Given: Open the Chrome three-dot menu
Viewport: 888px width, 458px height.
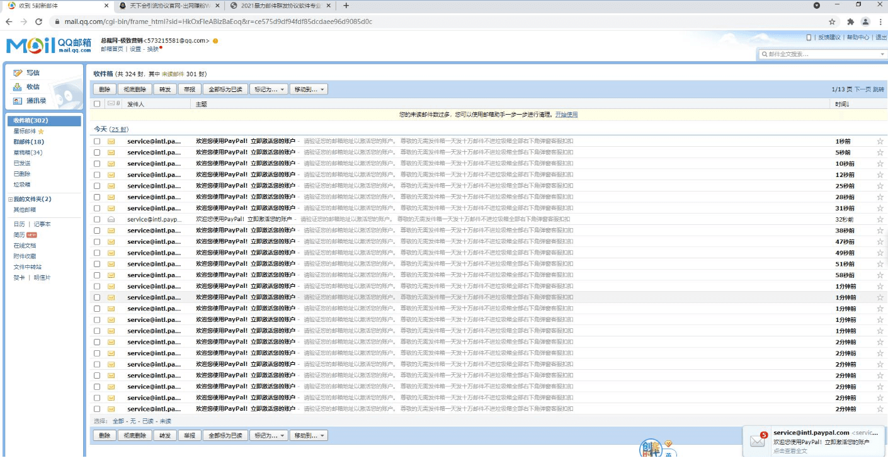Looking at the screenshot, I should [880, 21].
